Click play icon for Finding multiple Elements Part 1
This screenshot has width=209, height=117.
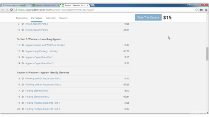pyautogui.click(x=23, y=103)
